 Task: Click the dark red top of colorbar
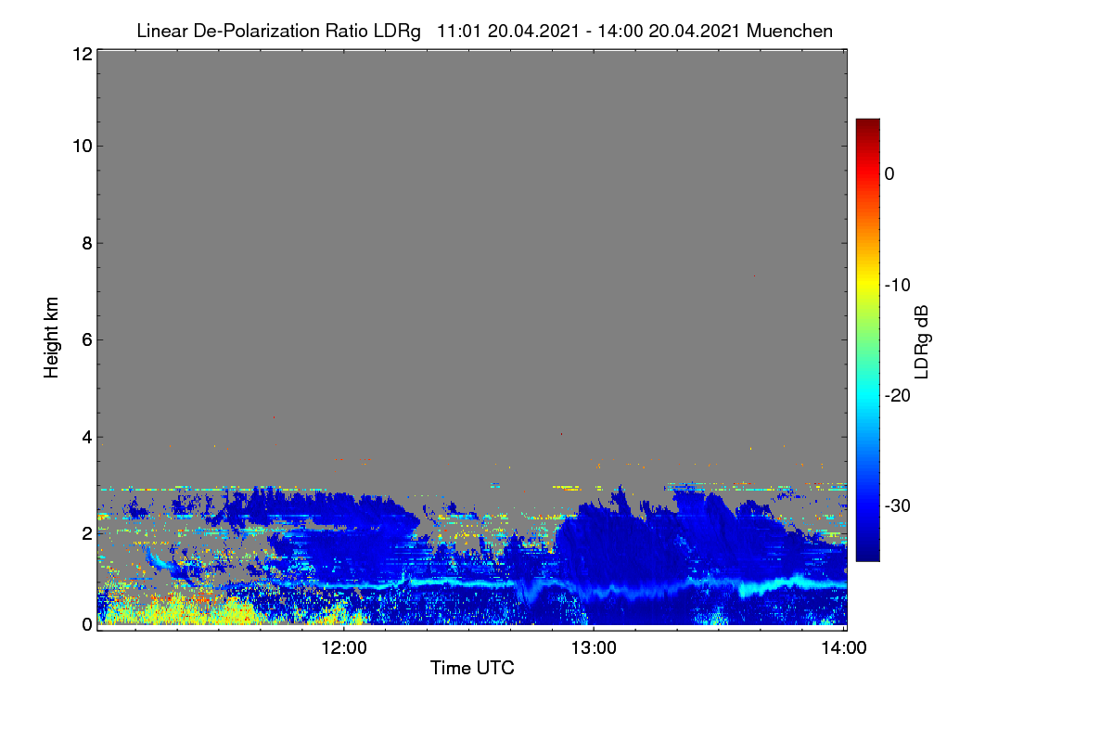point(867,124)
